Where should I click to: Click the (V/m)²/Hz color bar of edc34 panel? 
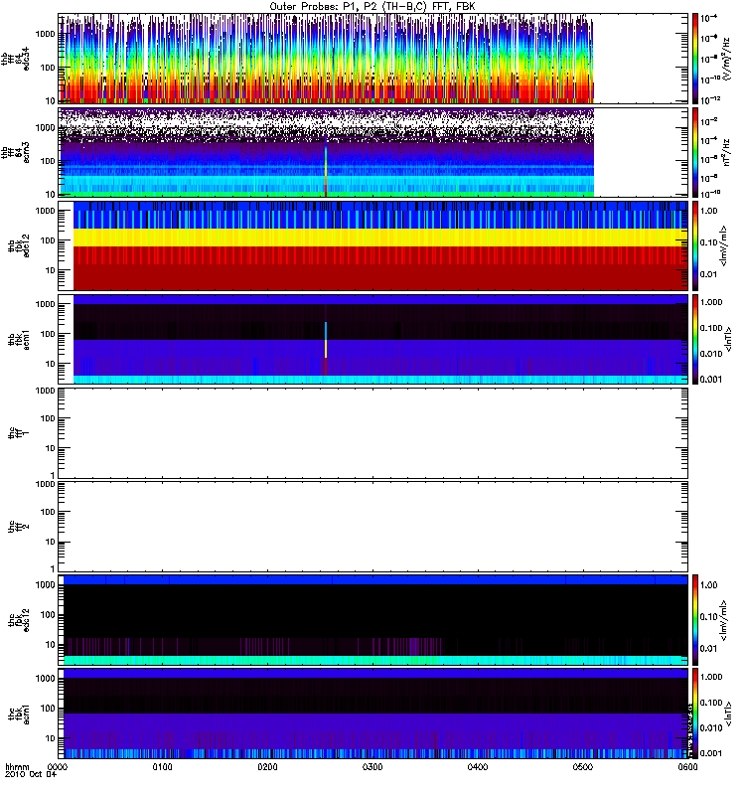695,59
